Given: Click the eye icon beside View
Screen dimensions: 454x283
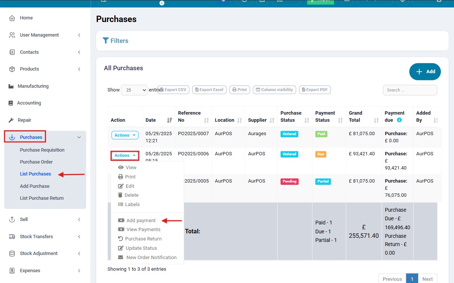Looking at the screenshot, I should (x=121, y=168).
